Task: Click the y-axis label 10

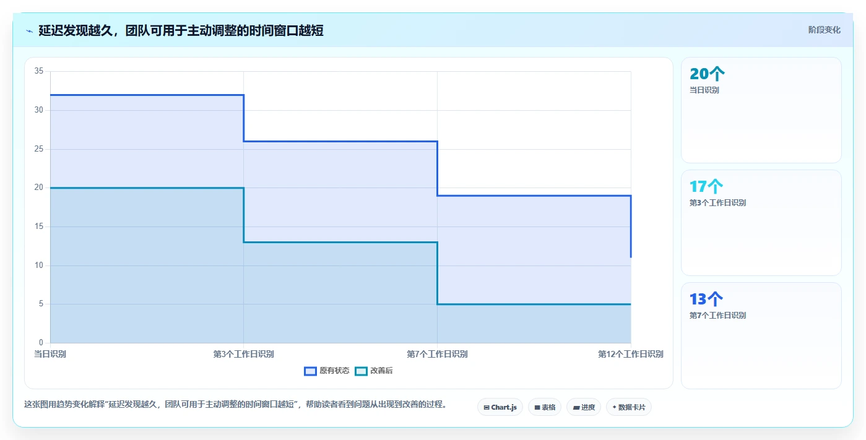Action: pos(39,265)
